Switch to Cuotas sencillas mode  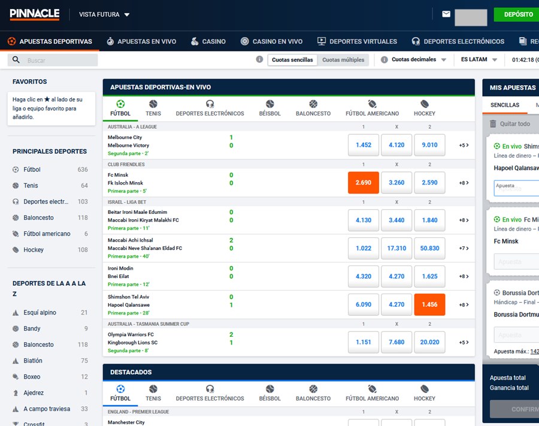[x=292, y=60]
